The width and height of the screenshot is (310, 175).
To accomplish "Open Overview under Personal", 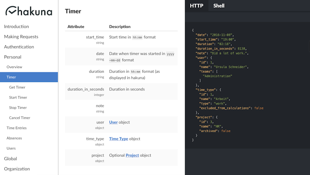I will point(14,67).
